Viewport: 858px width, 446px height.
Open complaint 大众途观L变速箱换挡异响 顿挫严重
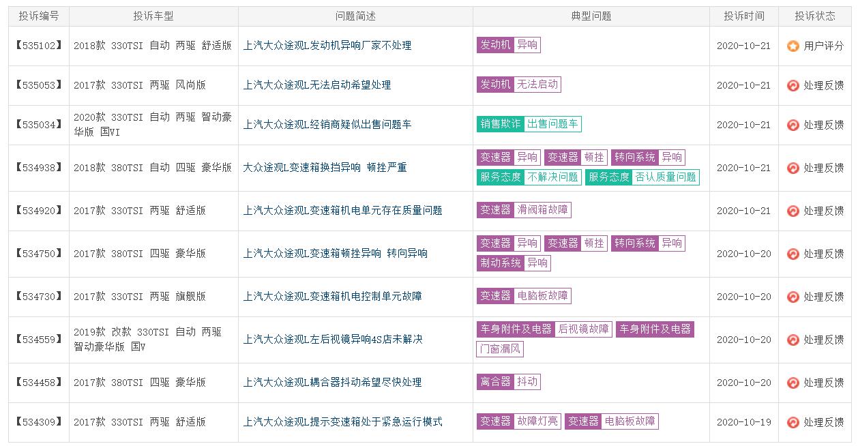pyautogui.click(x=325, y=168)
